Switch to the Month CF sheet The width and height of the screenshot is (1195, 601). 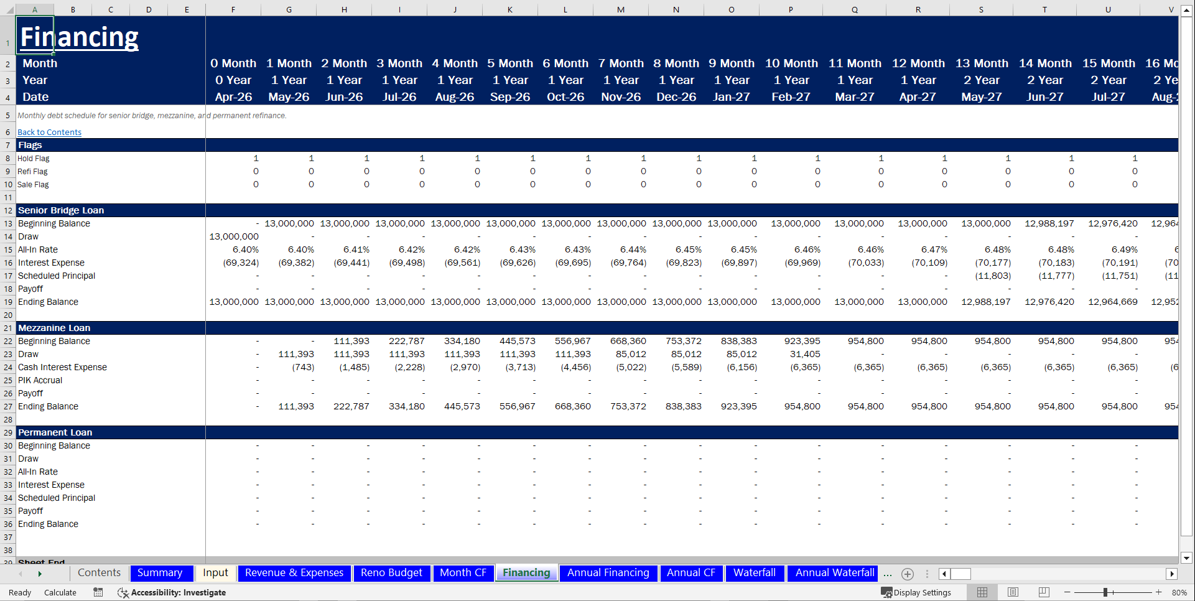point(463,573)
